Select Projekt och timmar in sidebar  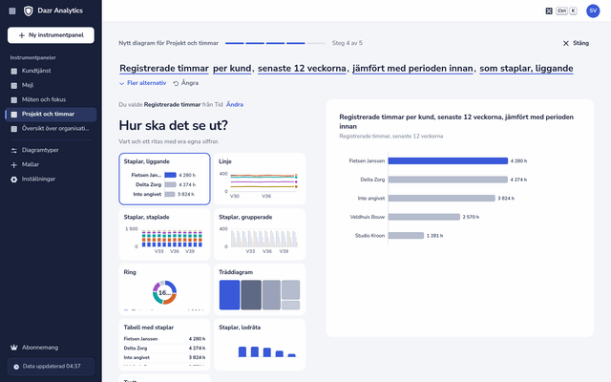[51, 115]
